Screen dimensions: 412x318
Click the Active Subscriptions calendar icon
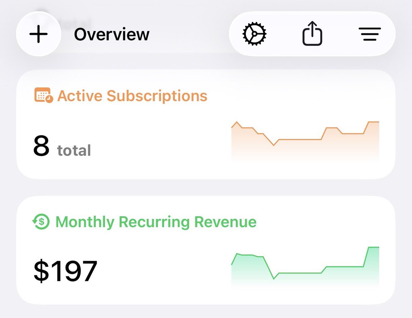point(43,95)
